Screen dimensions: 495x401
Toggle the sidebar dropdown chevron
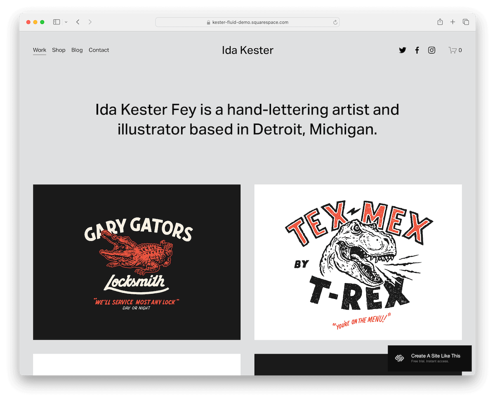pyautogui.click(x=66, y=22)
